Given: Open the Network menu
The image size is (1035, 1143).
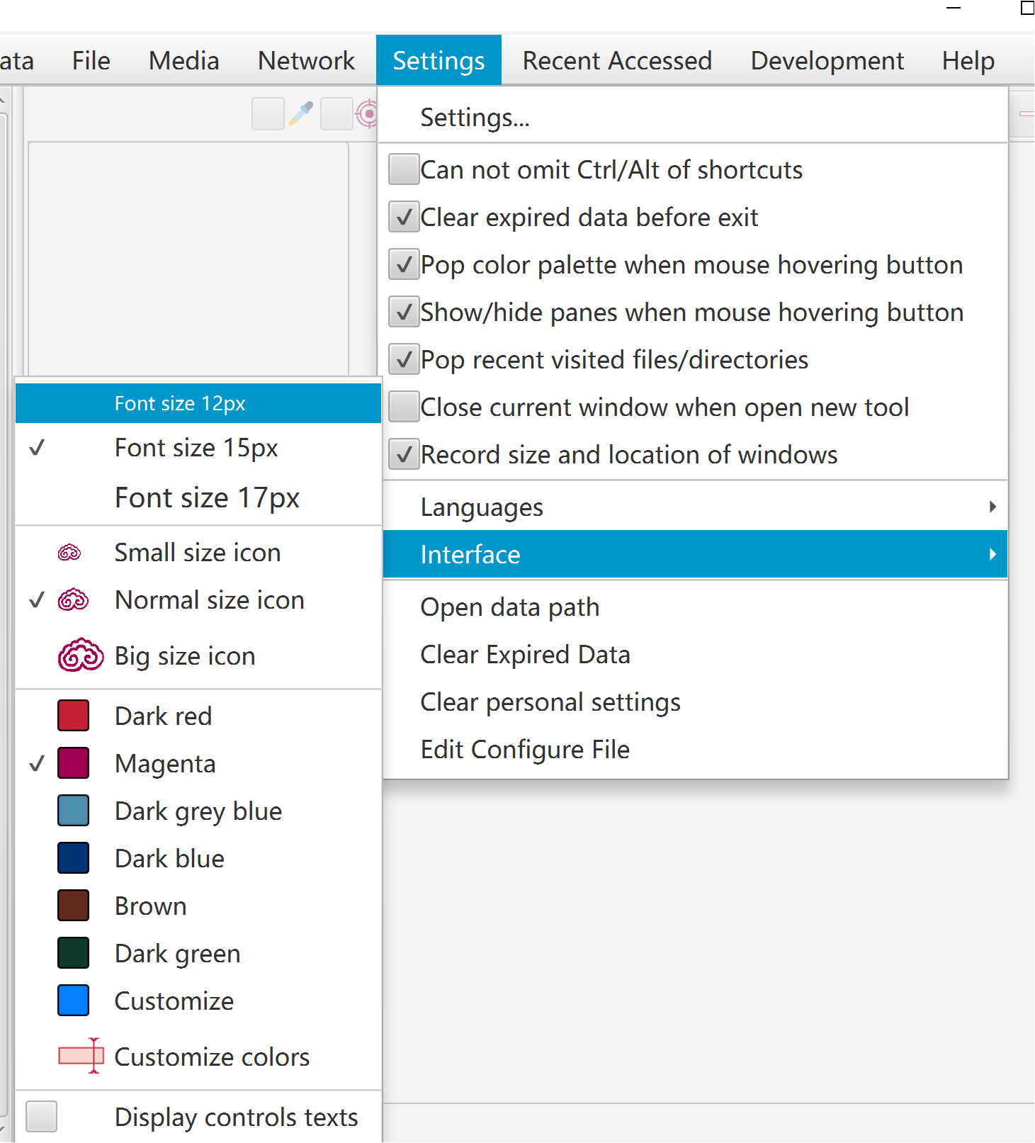Looking at the screenshot, I should pyautogui.click(x=306, y=61).
